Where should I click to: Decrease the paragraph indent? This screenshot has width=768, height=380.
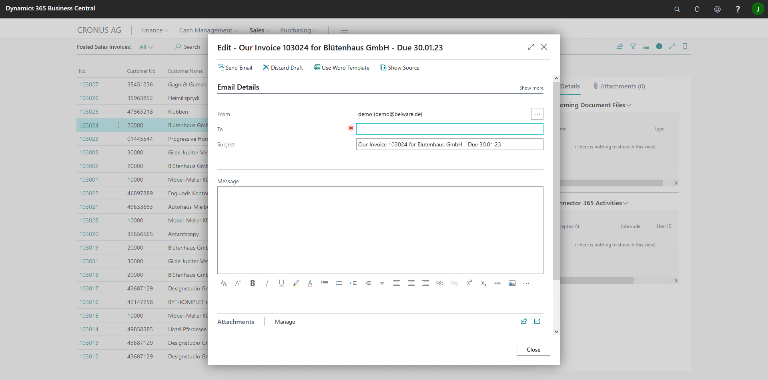(353, 283)
